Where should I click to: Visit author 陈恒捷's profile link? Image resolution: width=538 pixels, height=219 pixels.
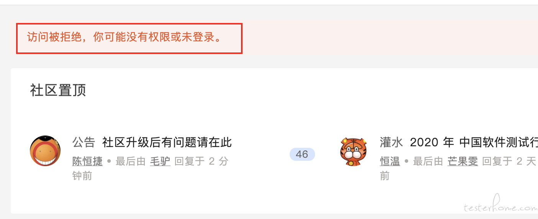87,161
